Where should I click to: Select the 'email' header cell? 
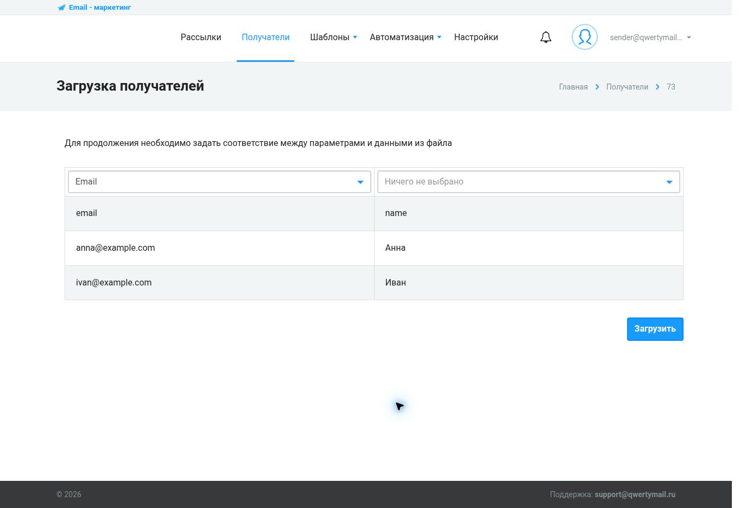pyautogui.click(x=219, y=213)
